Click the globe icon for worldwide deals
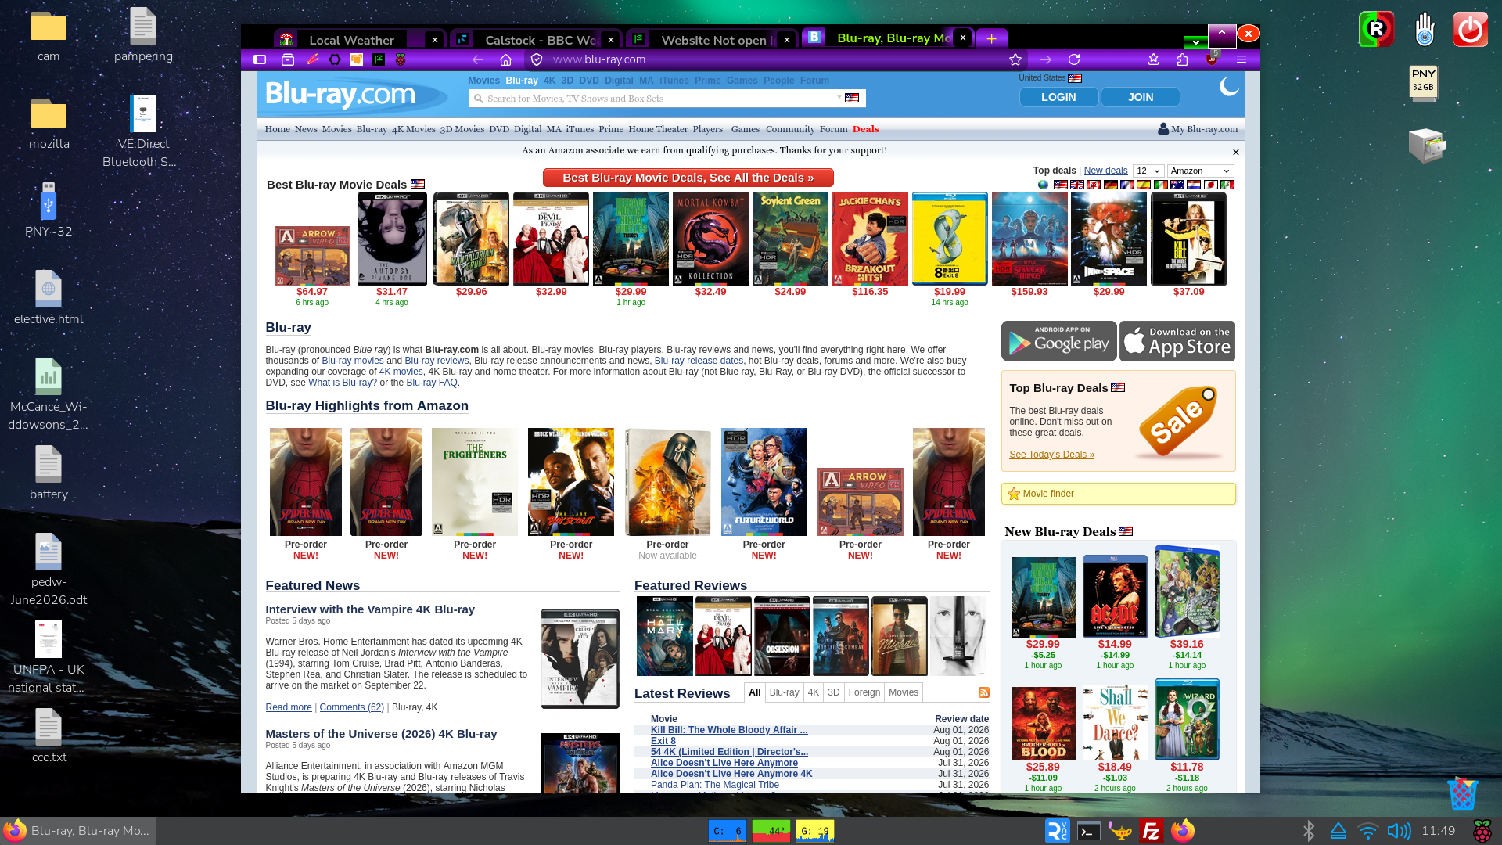Screen dimensions: 1502x845 pyautogui.click(x=1043, y=185)
